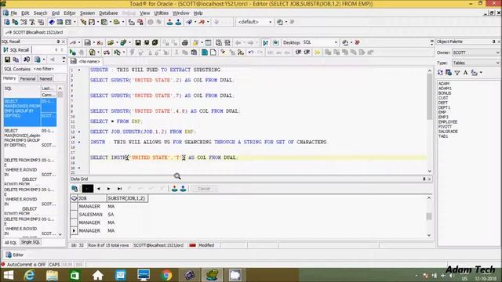
Task: Click the Windows Start button
Action: (9, 275)
